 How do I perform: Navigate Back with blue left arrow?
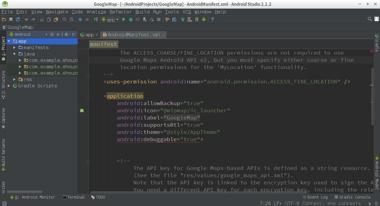80,19
